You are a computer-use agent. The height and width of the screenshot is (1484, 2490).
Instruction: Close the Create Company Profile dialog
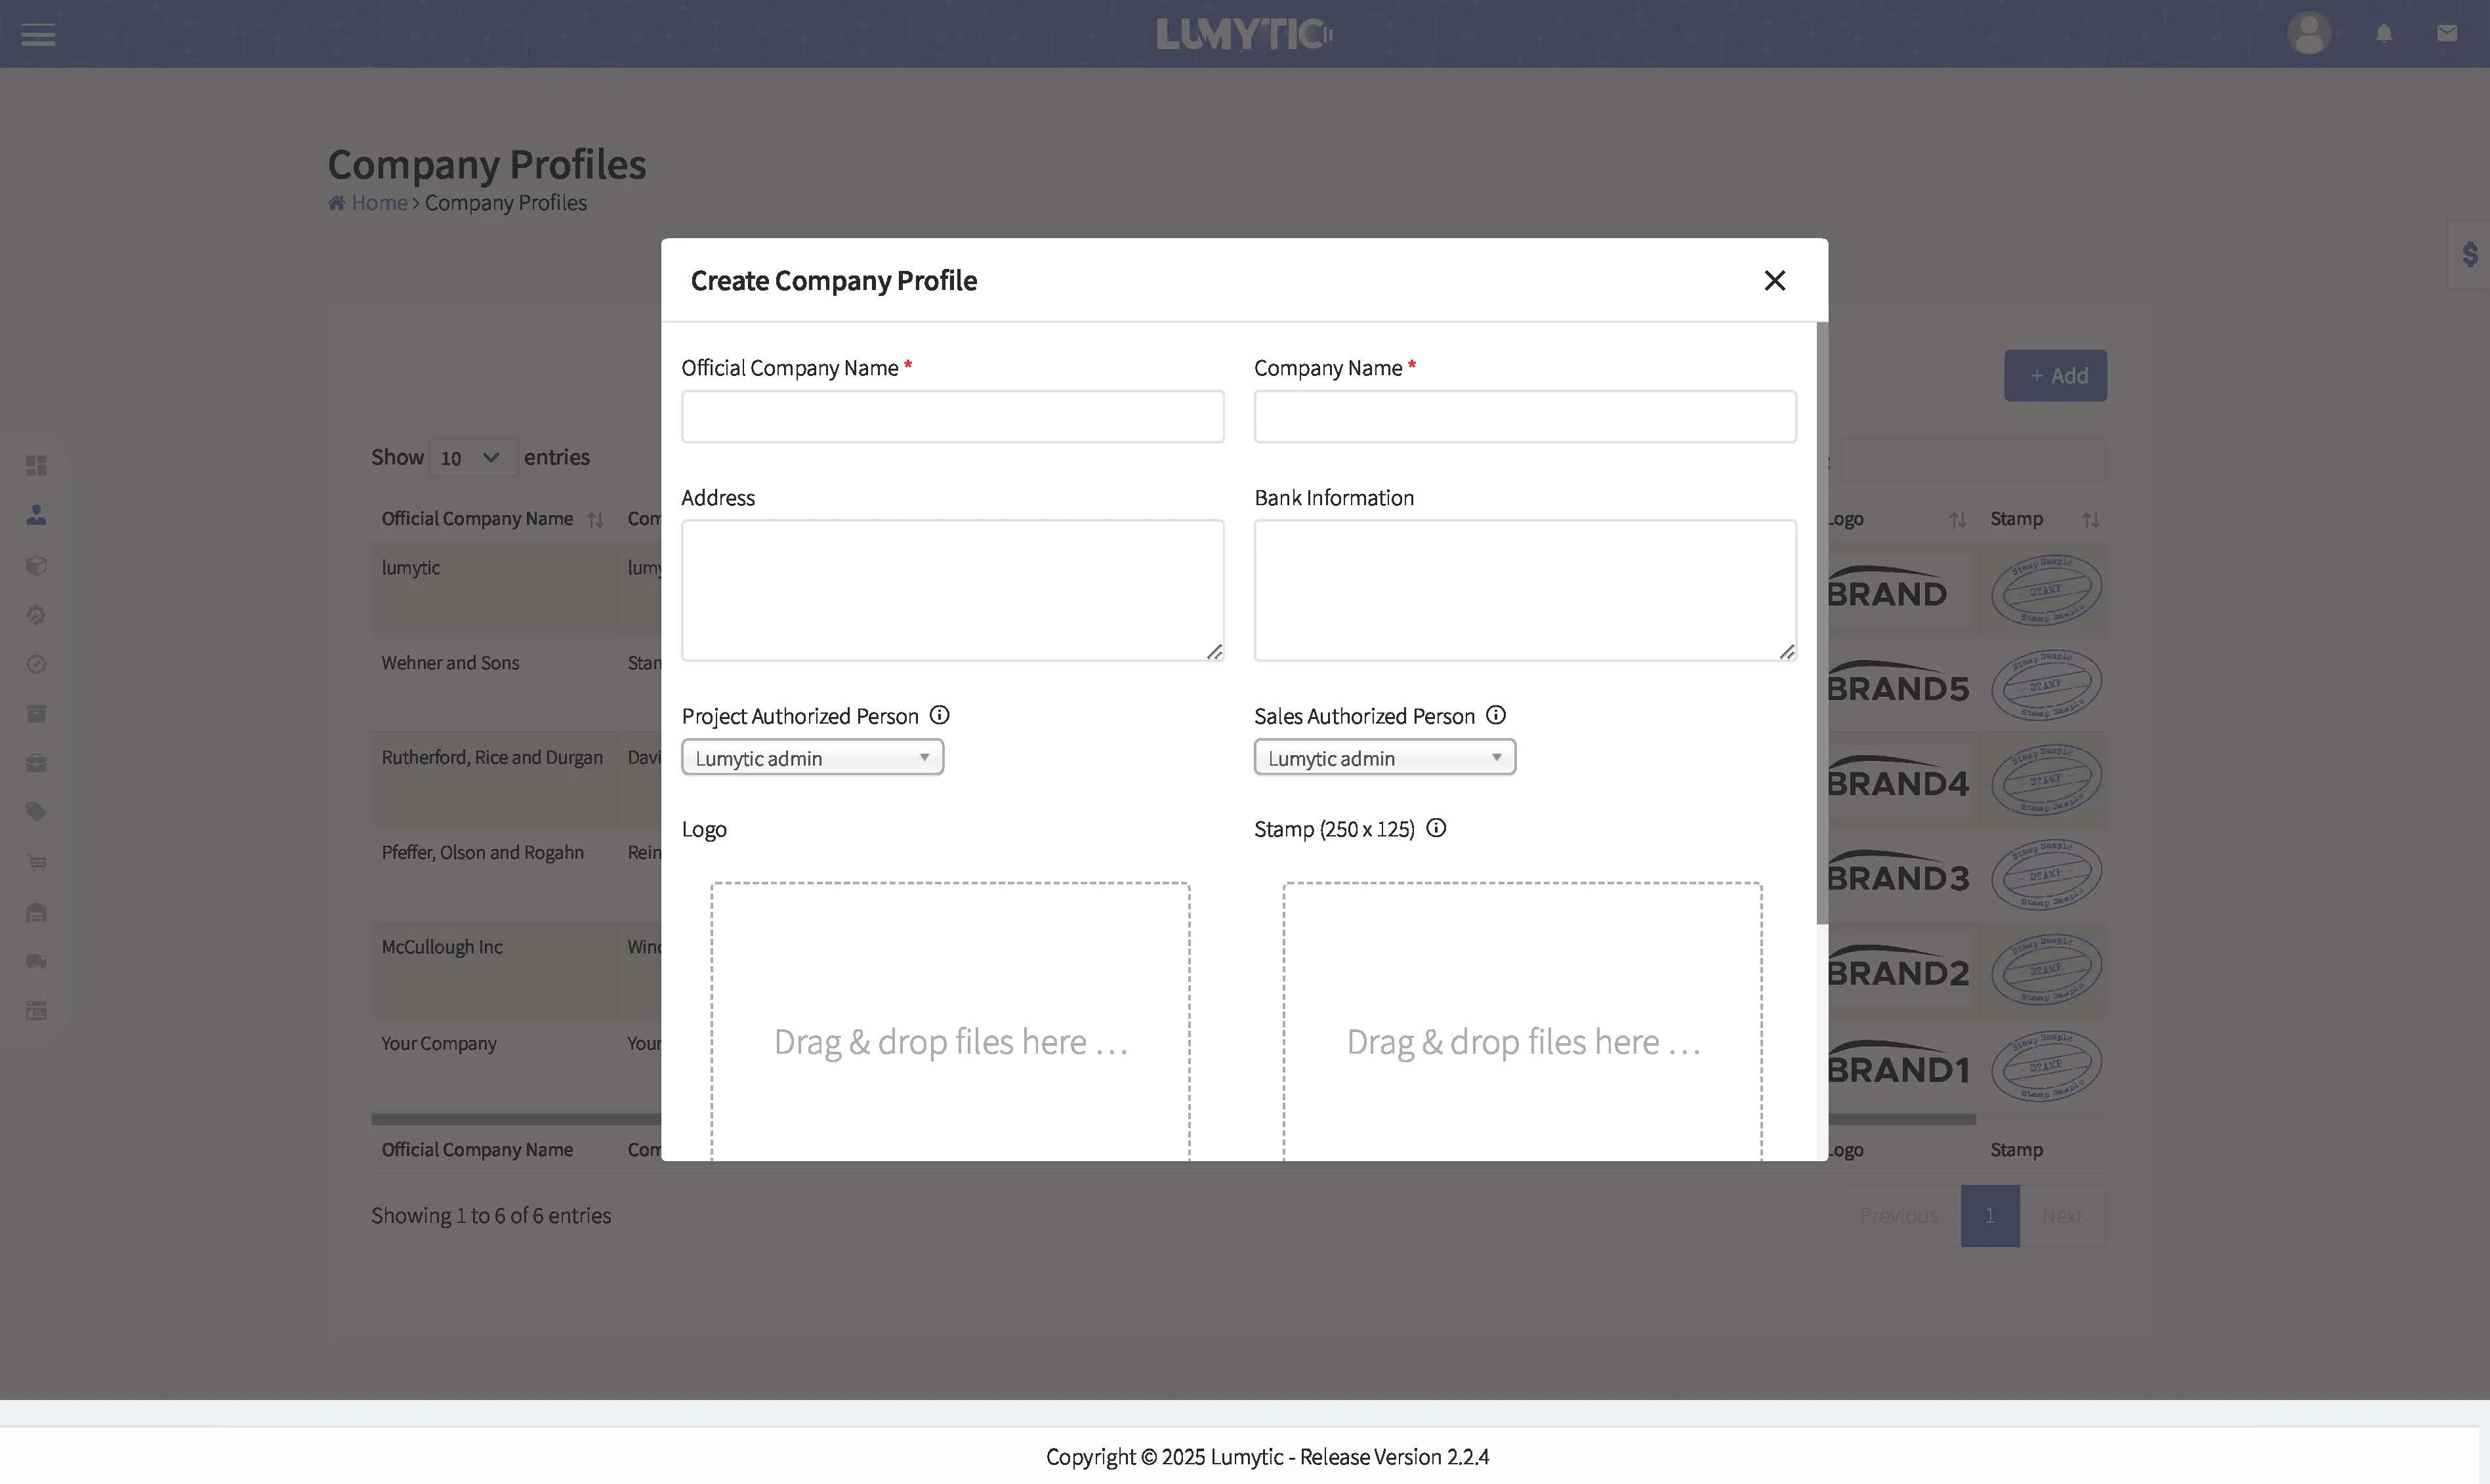tap(1775, 280)
